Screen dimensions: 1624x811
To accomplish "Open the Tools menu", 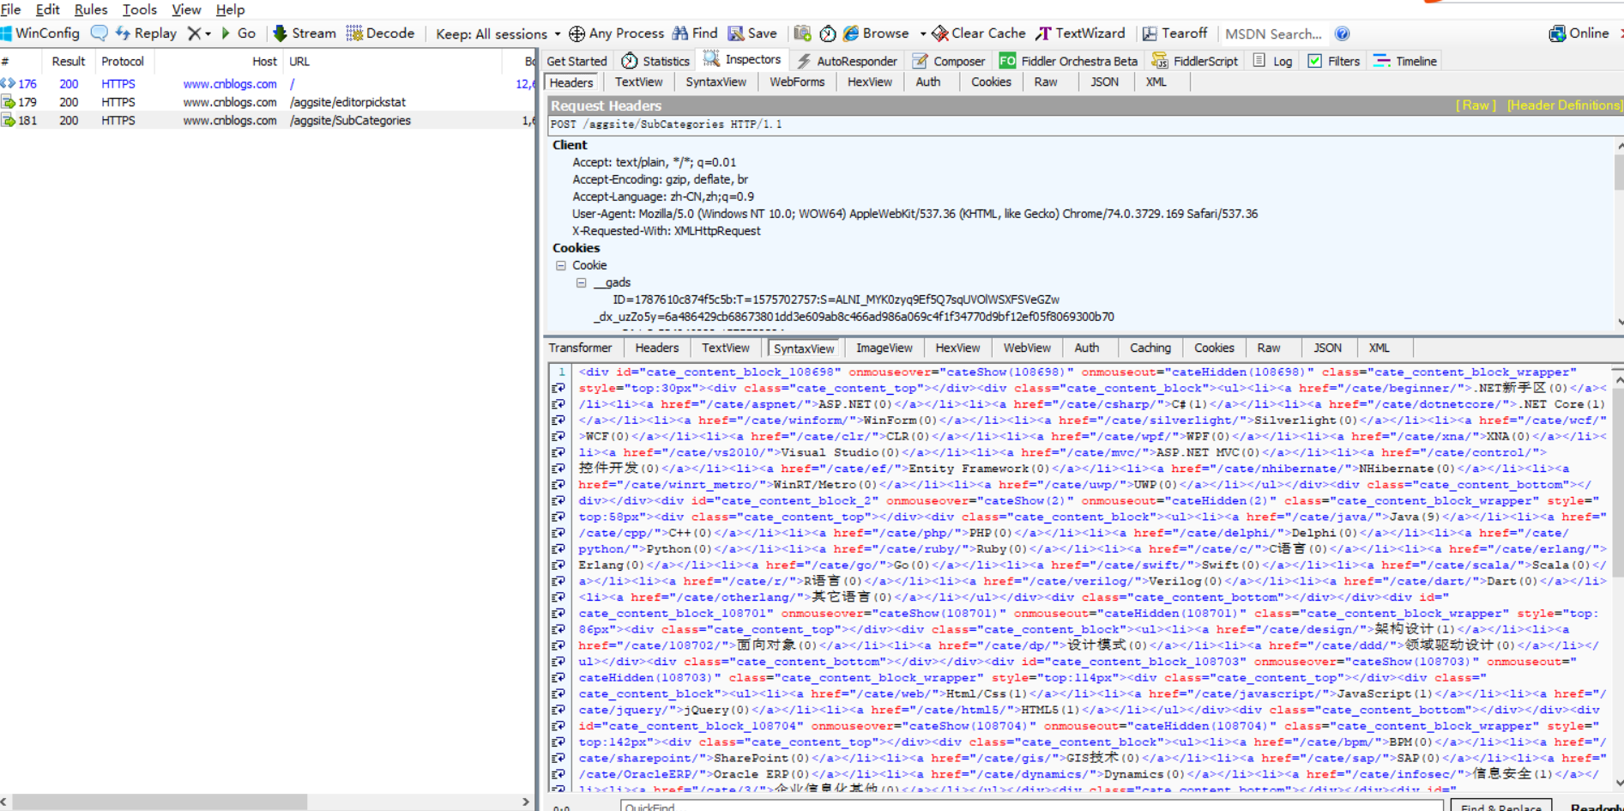I will pos(140,9).
